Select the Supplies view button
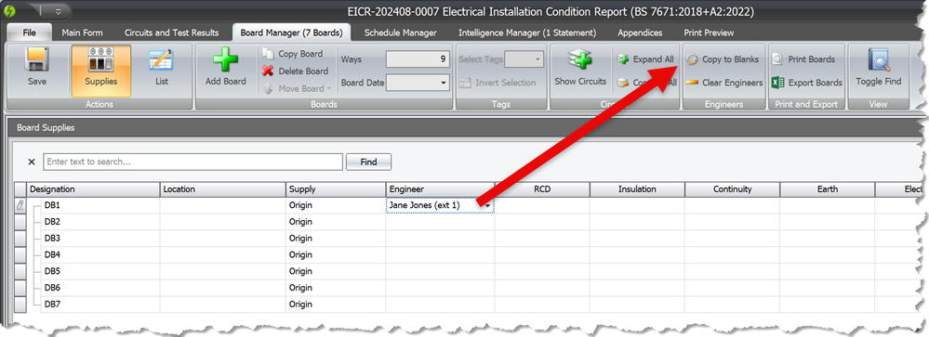This screenshot has width=929, height=337. pyautogui.click(x=100, y=71)
